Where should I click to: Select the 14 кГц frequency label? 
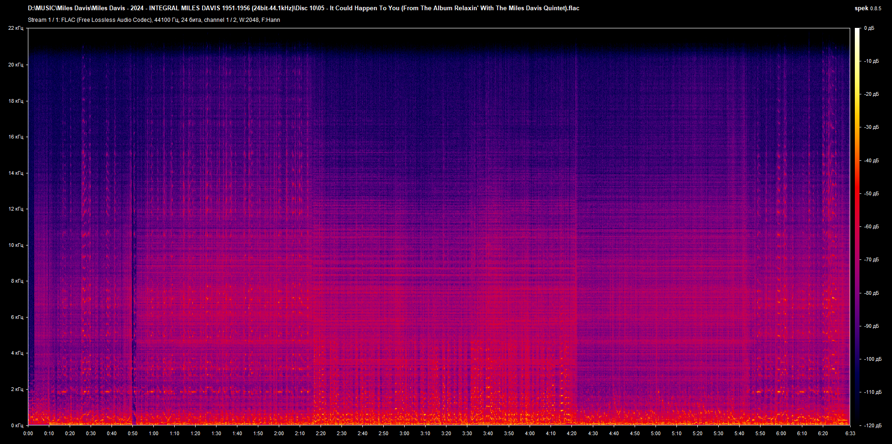point(16,173)
